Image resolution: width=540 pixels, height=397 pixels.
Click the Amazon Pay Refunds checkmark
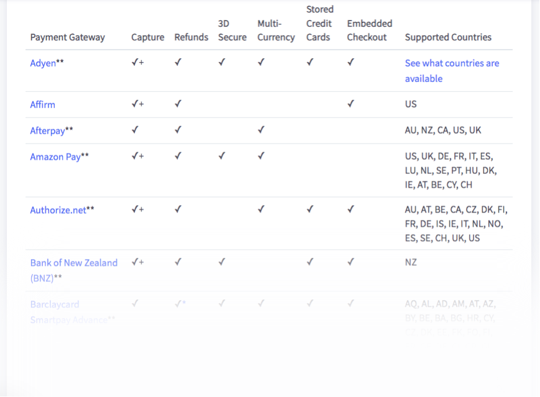pos(178,156)
